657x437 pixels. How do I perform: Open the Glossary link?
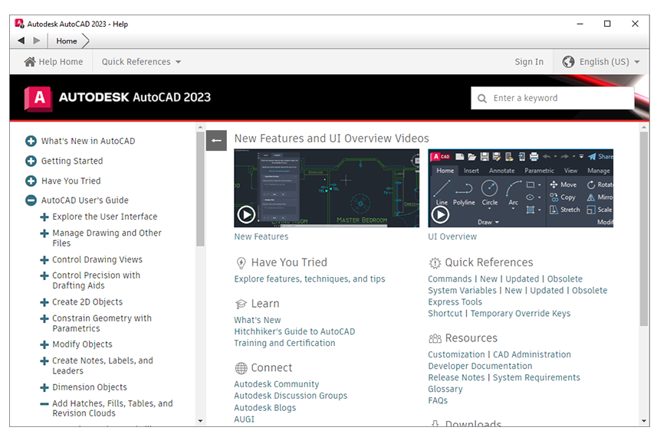tap(445, 389)
